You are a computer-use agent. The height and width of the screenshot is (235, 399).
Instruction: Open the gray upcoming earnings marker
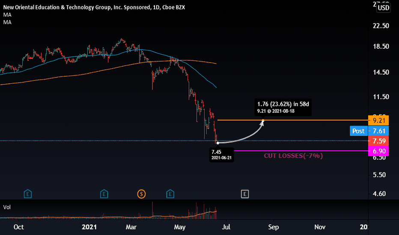click(x=245, y=194)
